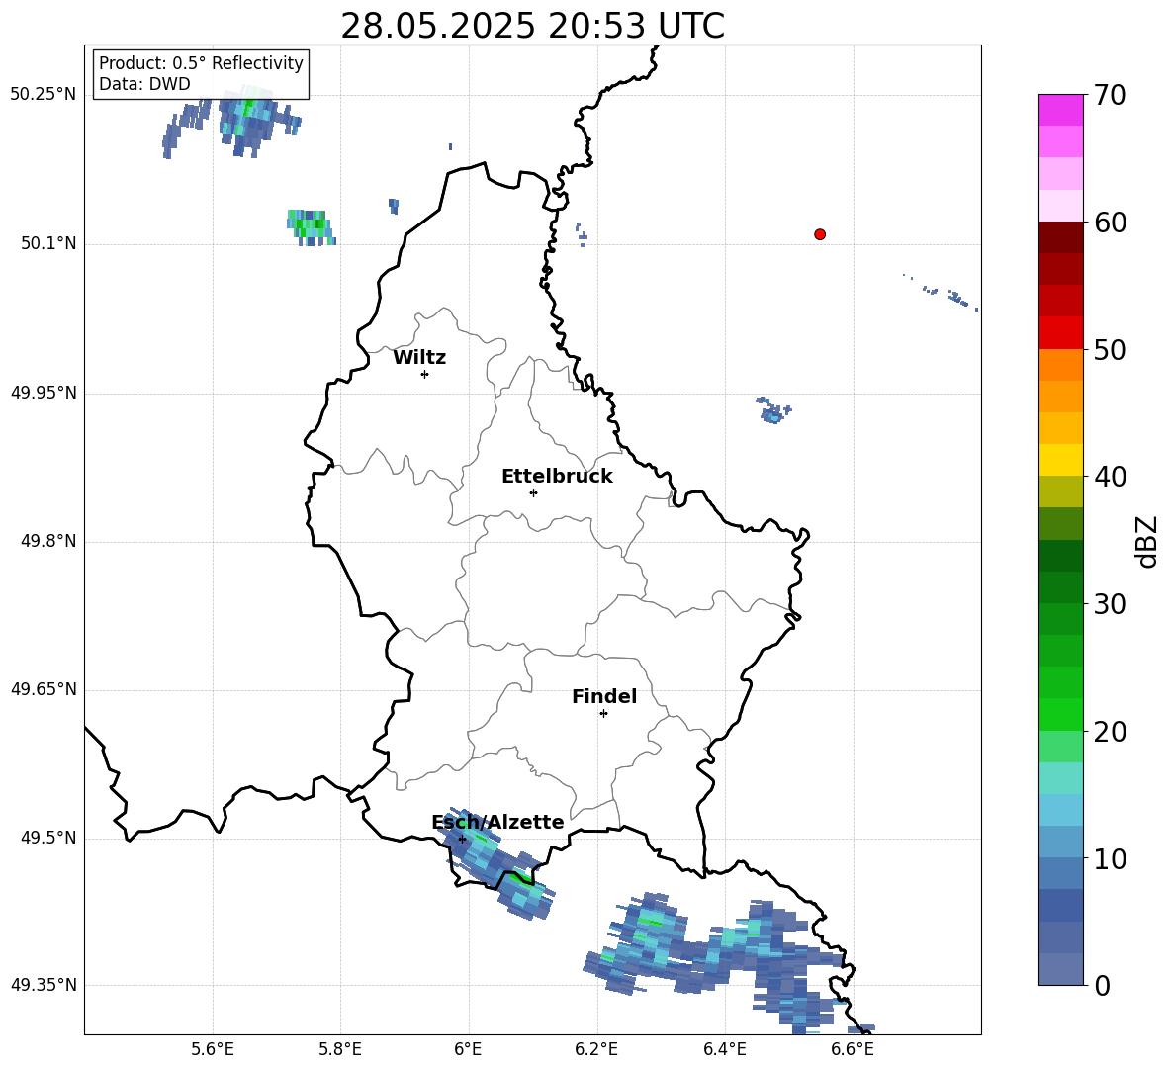The width and height of the screenshot is (1171, 1069).
Task: Click the 6°E longitude label
Action: pos(468,1049)
